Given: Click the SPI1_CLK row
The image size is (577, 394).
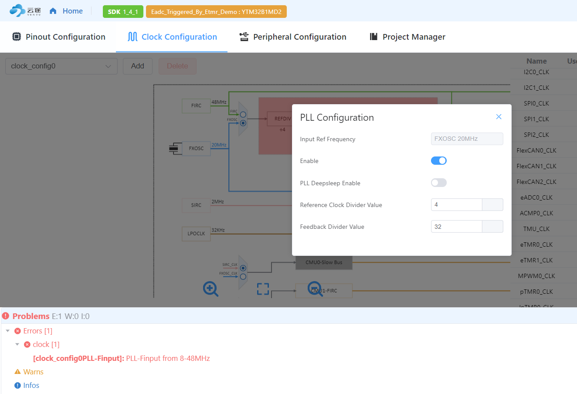Looking at the screenshot, I should [x=543, y=119].
